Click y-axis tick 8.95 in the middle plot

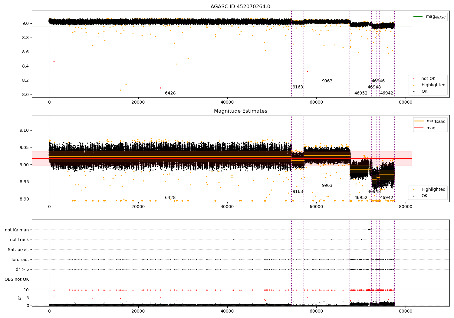coord(24,182)
